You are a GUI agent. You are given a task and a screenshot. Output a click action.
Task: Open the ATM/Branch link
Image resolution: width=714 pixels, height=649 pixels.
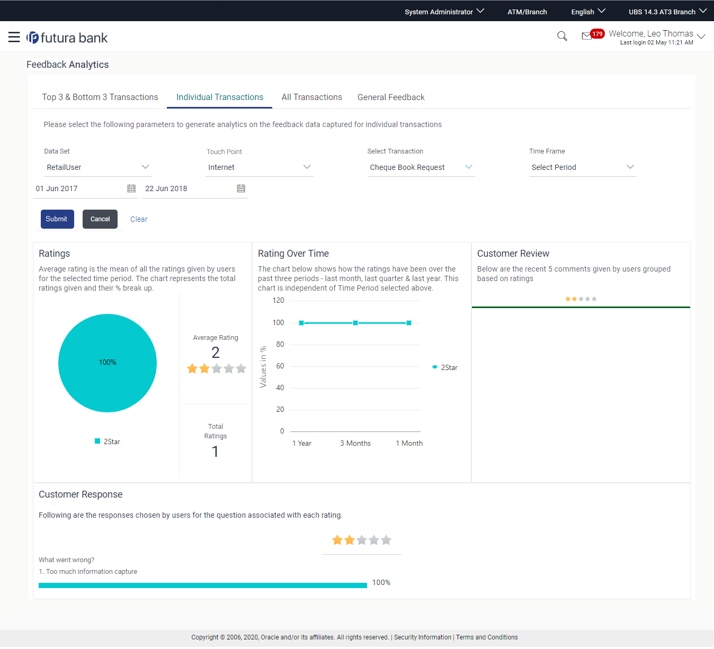pos(527,12)
